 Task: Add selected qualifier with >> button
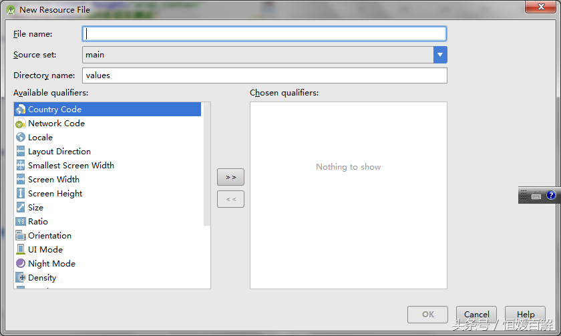click(x=231, y=177)
